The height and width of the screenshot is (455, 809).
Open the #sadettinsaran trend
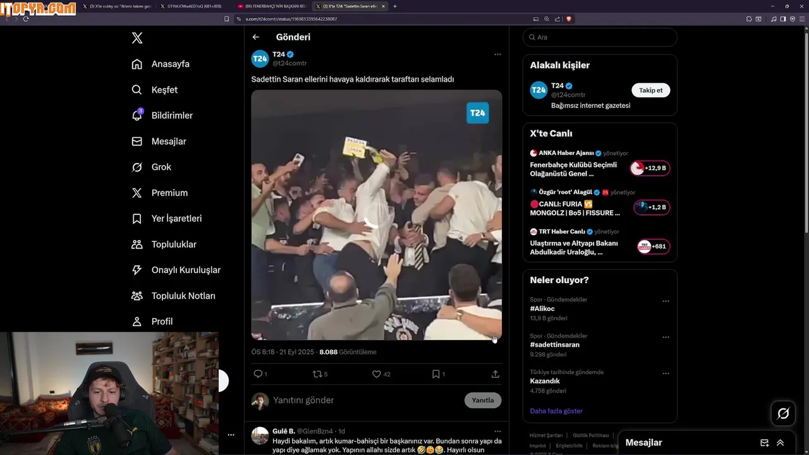tap(555, 345)
